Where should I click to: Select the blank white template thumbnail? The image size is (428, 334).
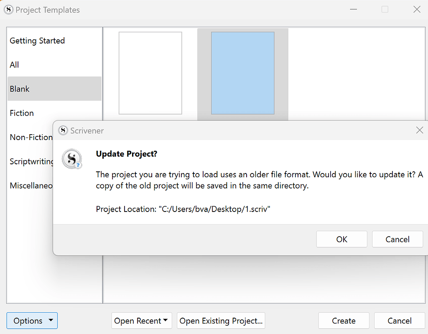click(x=150, y=73)
